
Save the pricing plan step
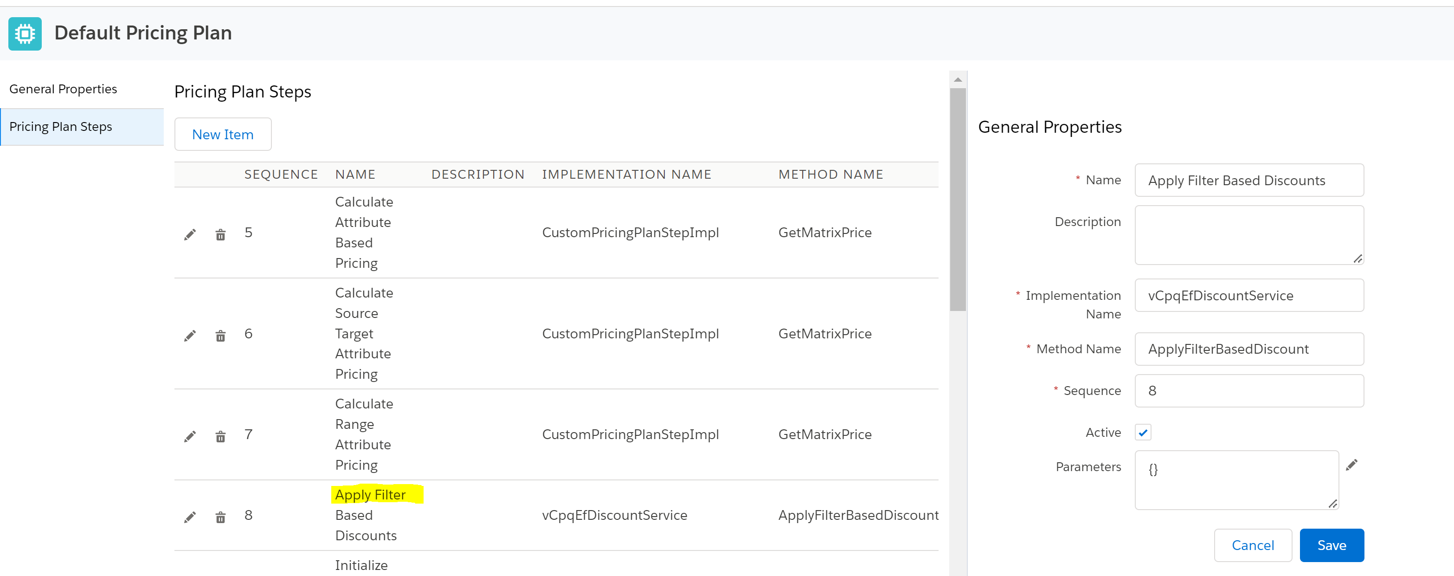[1331, 545]
